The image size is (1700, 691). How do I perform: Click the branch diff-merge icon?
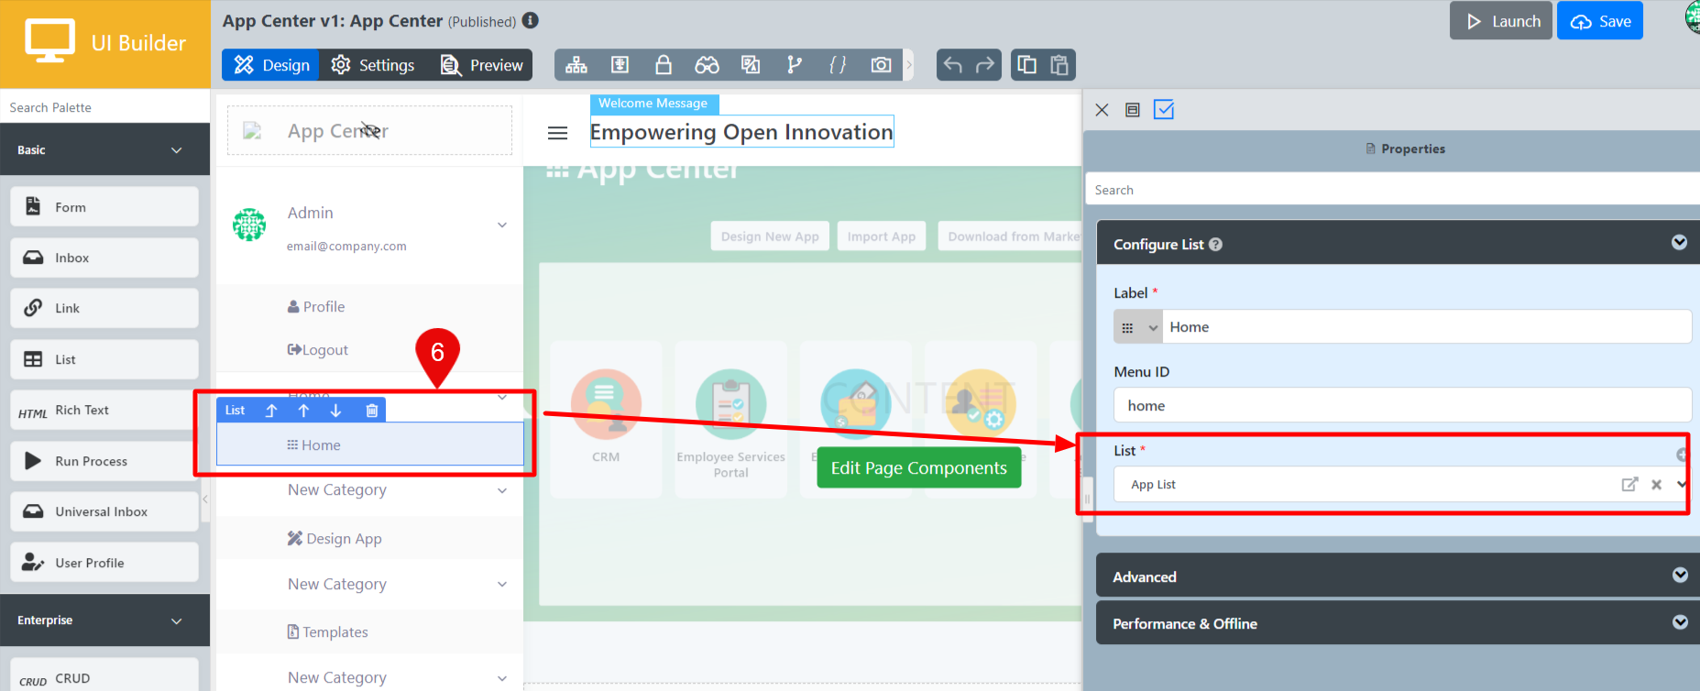tap(795, 65)
